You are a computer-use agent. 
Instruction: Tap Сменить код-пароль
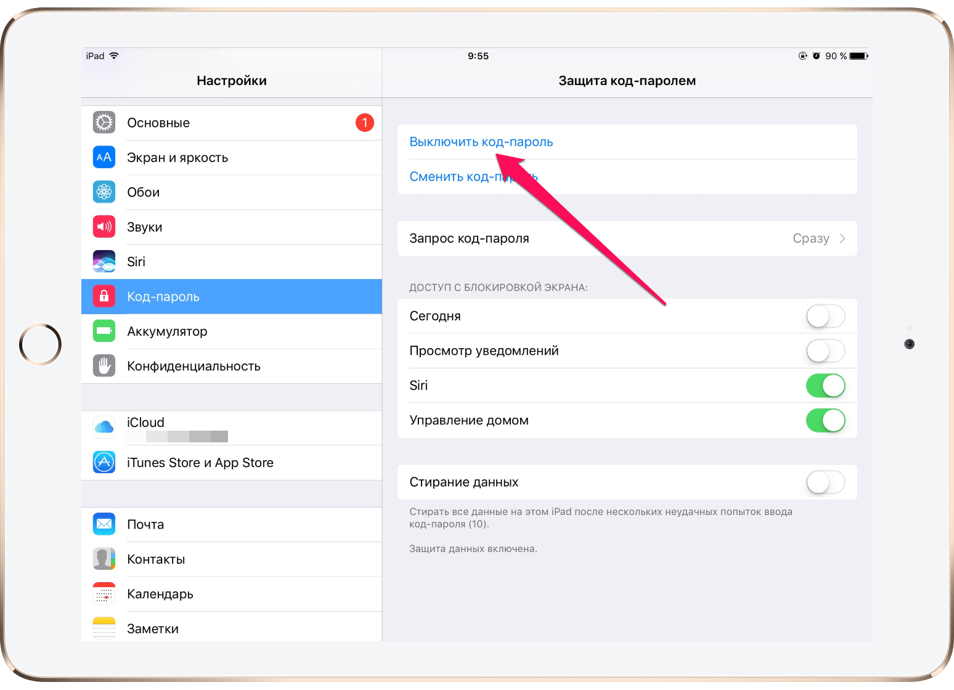pos(473,177)
